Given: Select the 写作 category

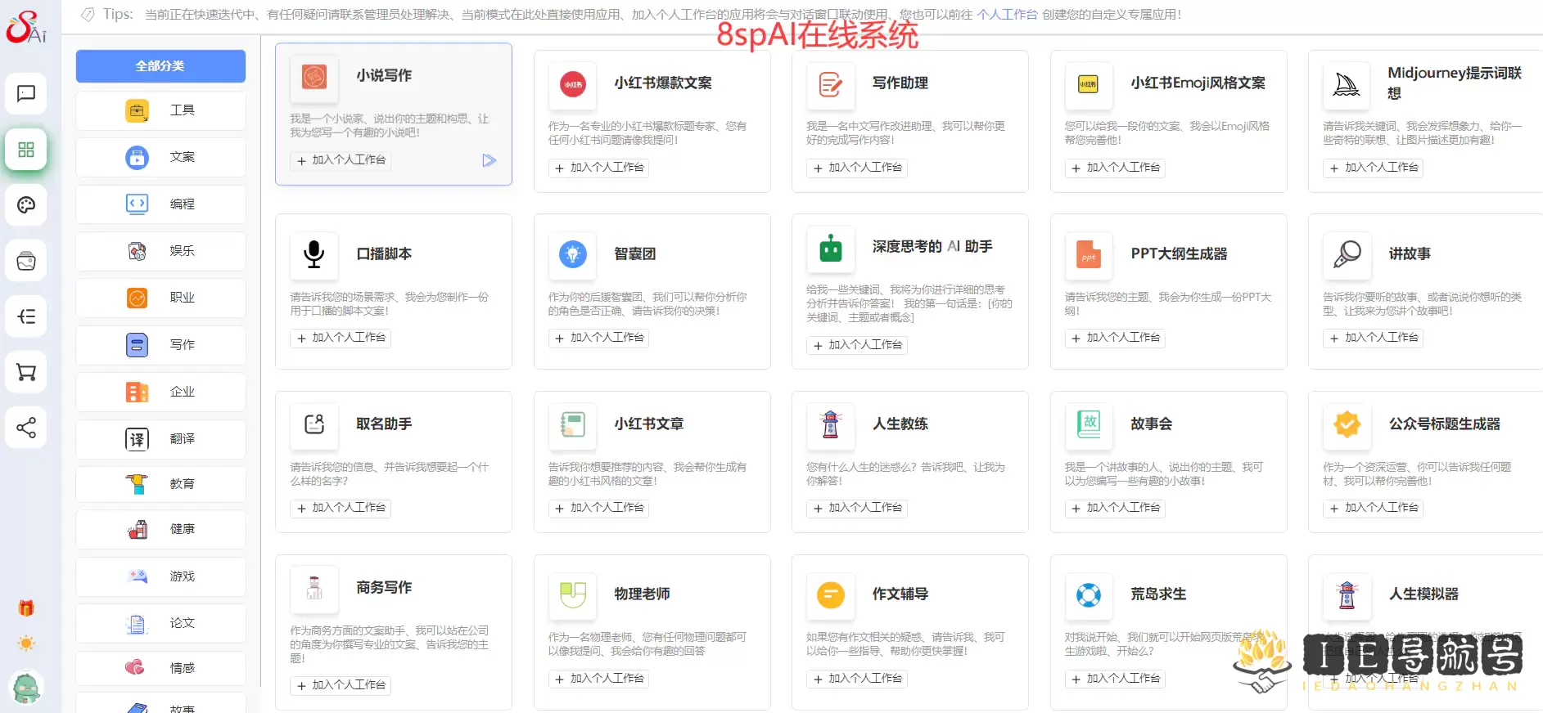Looking at the screenshot, I should (160, 345).
